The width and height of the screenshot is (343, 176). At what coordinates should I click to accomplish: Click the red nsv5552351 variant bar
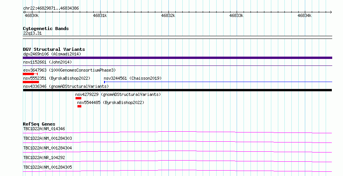coord(31,82)
